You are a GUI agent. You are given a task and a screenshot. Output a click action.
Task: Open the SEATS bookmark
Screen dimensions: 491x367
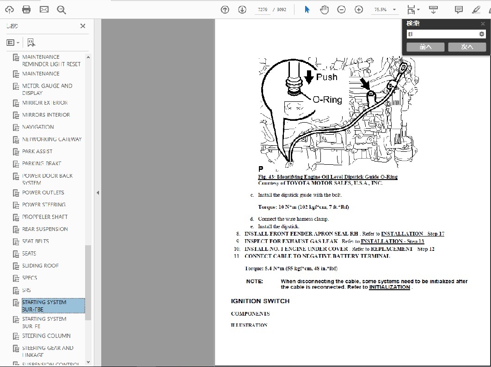[29, 254]
